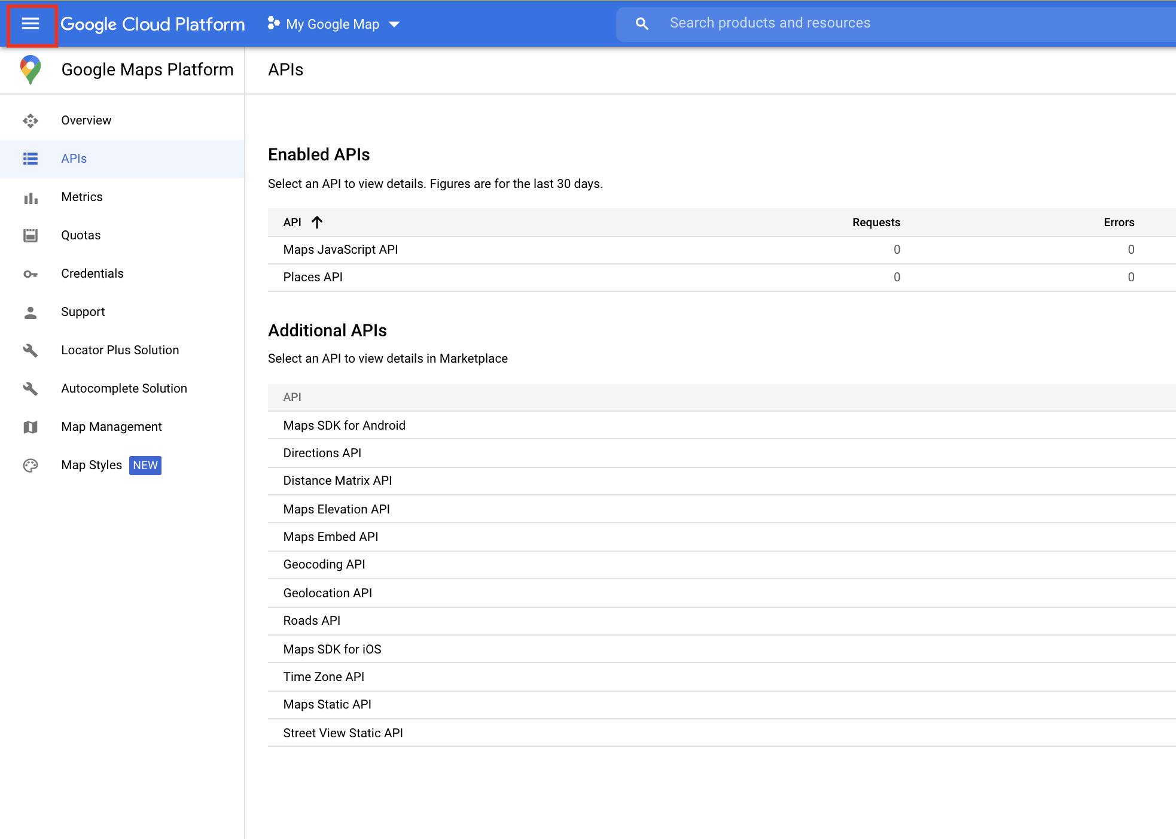Click the Map Styles palette icon
The height and width of the screenshot is (839, 1176).
(x=31, y=466)
